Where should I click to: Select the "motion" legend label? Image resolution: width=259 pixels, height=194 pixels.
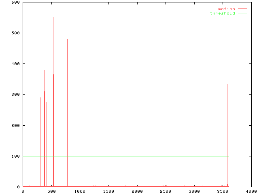tap(226, 9)
